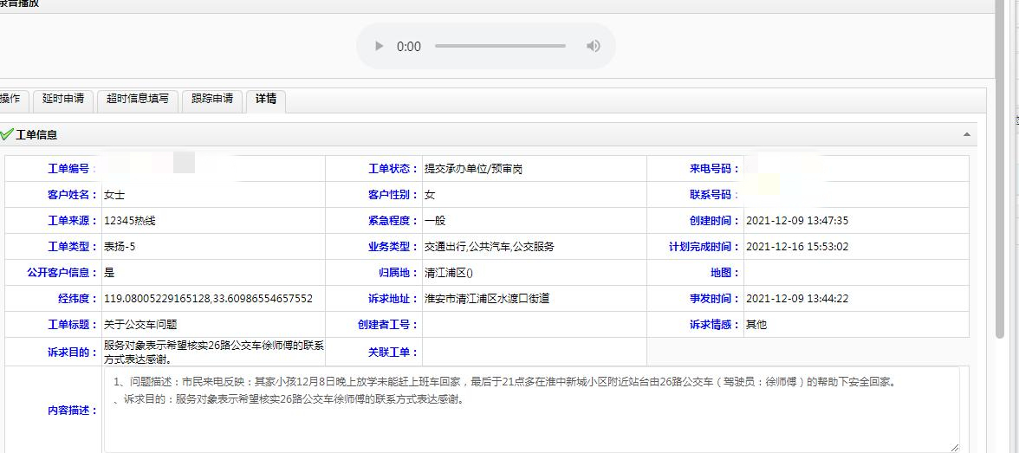
Task: Click the page vertical scrollbar
Action: click(x=1000, y=169)
